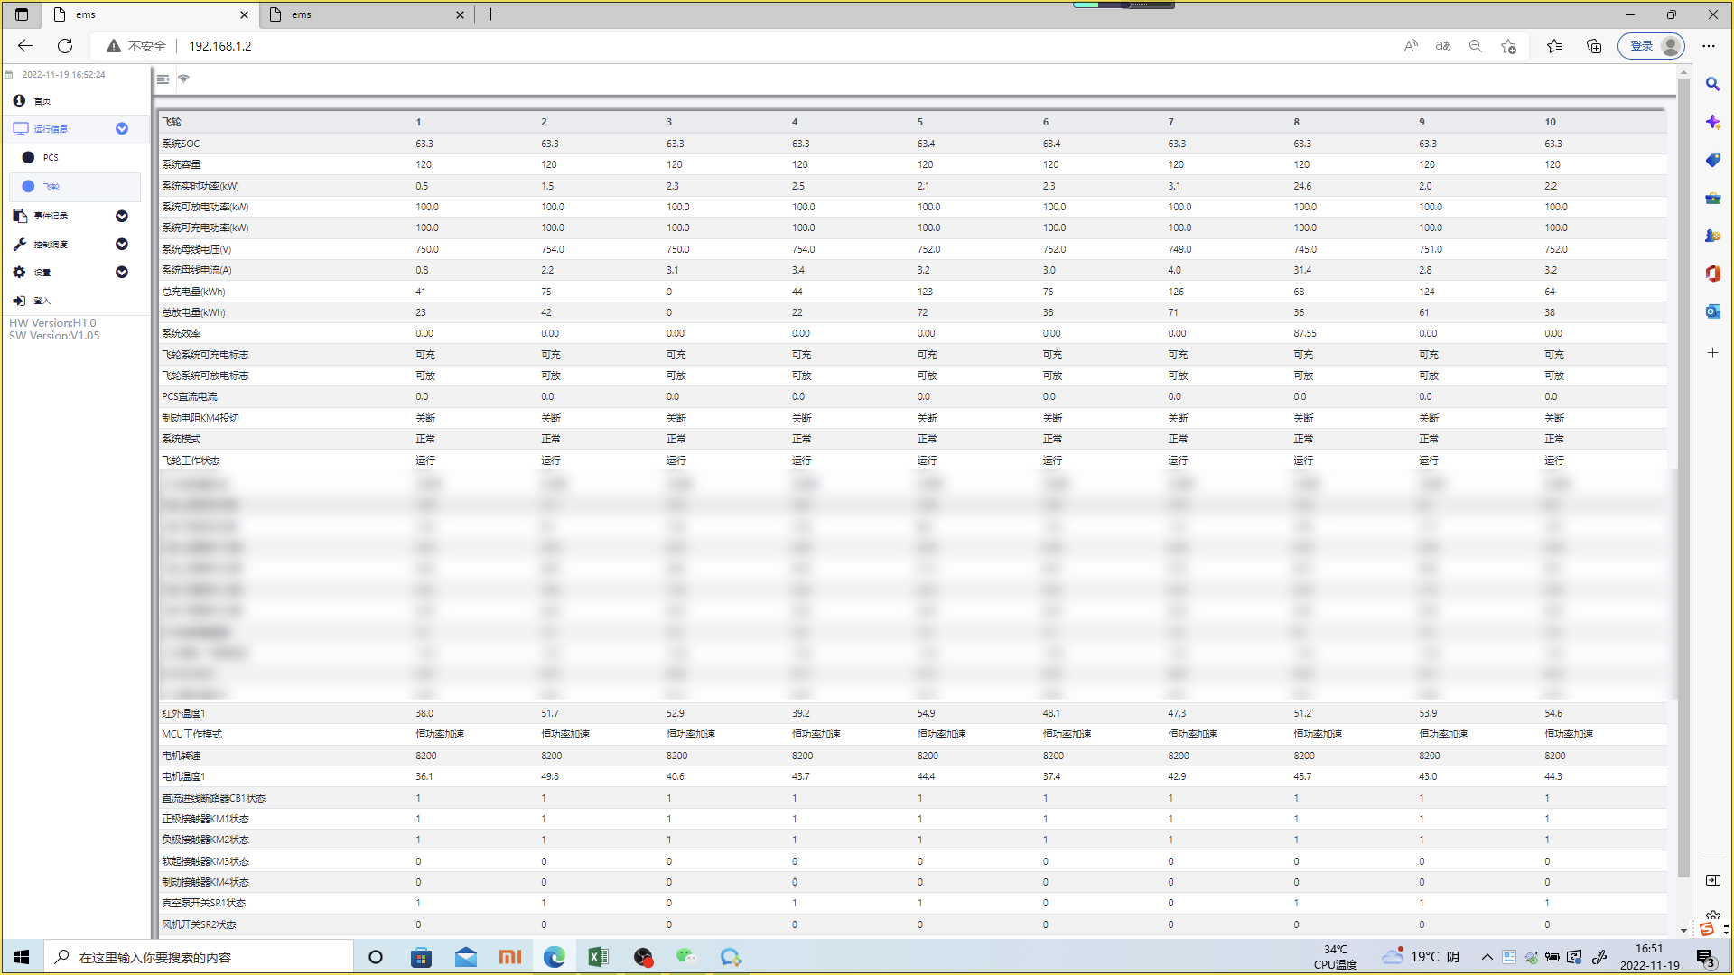Open the Microsoft Edge taskbar icon

554,957
